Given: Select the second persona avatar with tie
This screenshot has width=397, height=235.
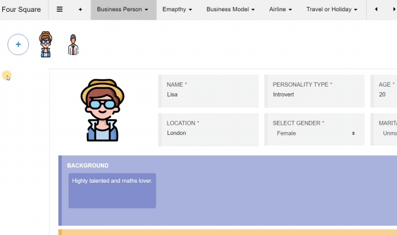Looking at the screenshot, I should [73, 45].
